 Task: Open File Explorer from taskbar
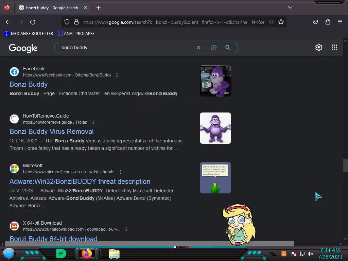tap(114, 254)
